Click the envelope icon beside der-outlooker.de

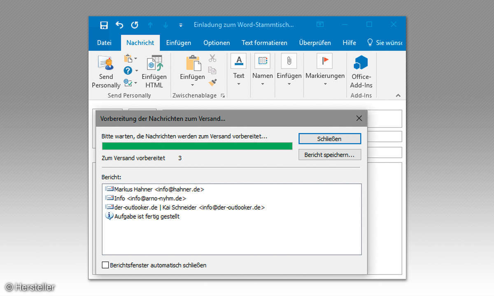(x=110, y=207)
